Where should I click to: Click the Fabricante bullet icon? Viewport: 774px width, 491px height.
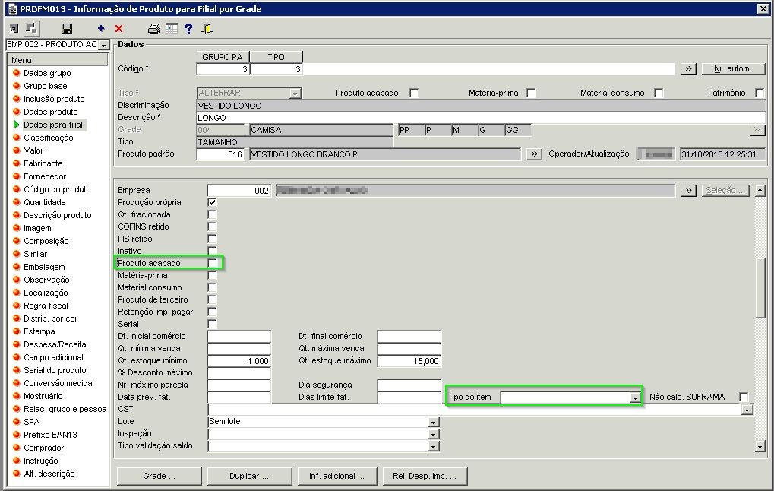click(x=16, y=163)
